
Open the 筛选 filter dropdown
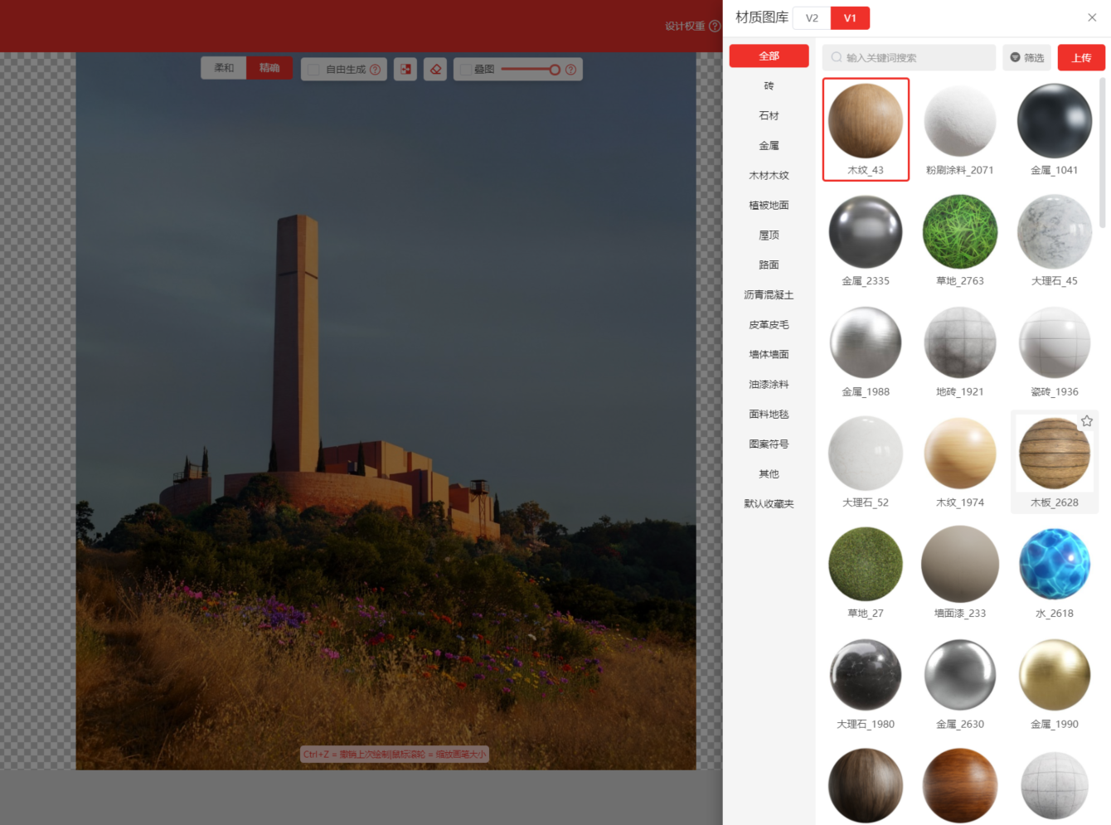coord(1026,58)
